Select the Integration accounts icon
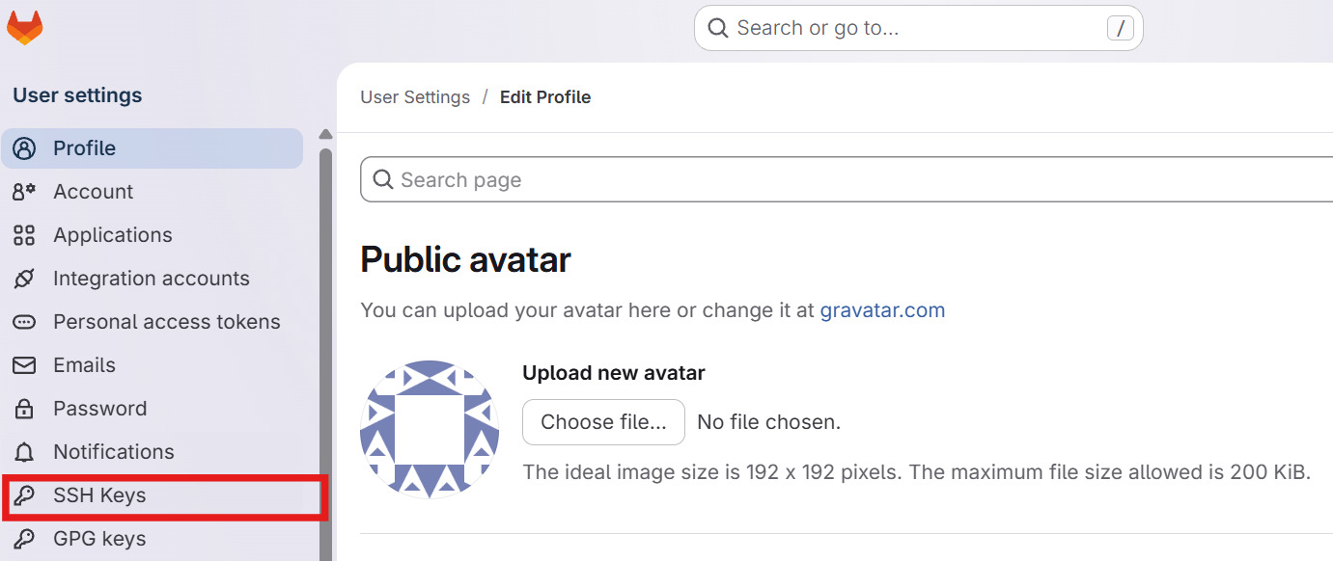1333x561 pixels. [23, 278]
